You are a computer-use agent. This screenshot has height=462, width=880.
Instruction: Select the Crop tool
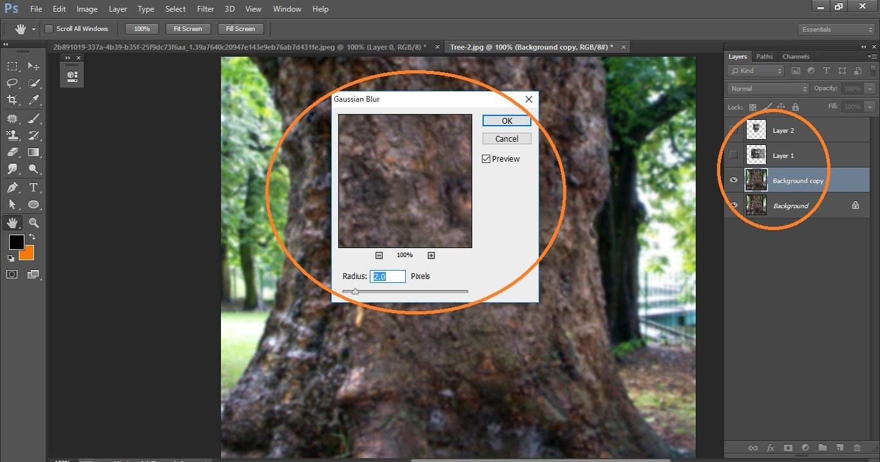(13, 100)
